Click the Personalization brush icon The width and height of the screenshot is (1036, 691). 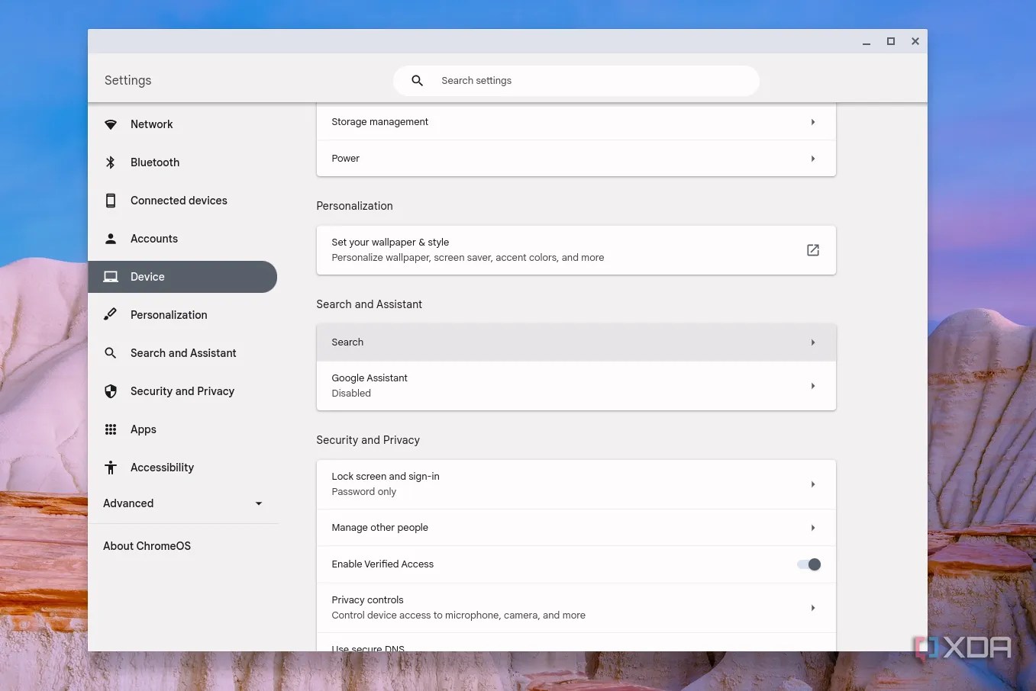coord(111,315)
